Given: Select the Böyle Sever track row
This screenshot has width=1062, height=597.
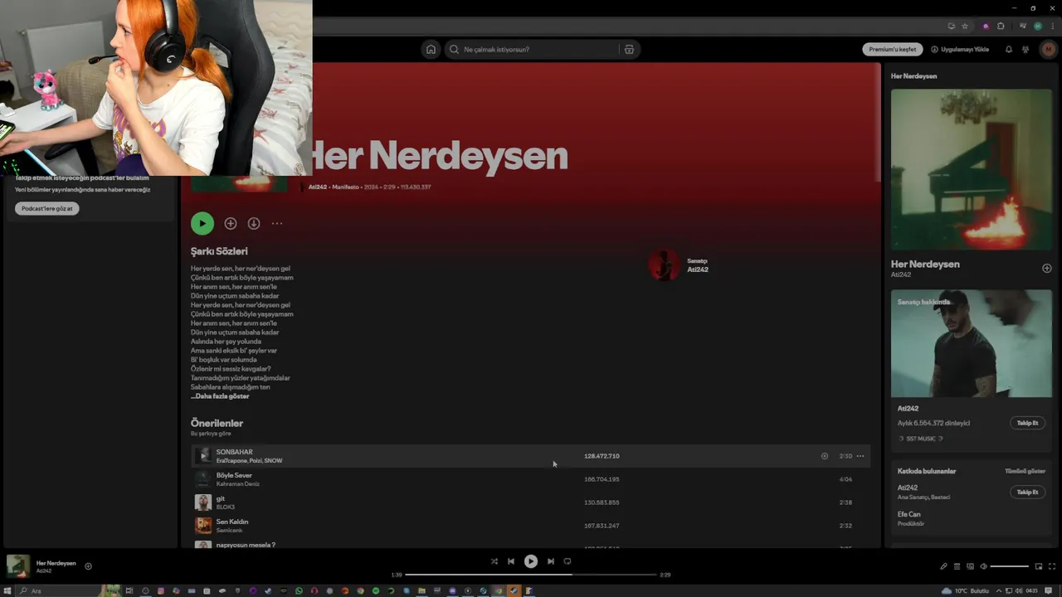Looking at the screenshot, I should (531, 479).
